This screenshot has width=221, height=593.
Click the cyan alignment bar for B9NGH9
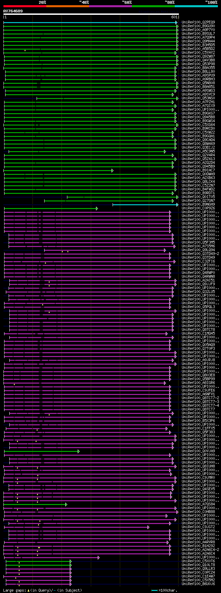(145, 205)
